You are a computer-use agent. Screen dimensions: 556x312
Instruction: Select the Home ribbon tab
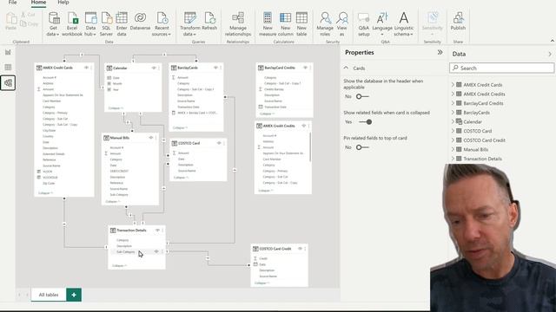(x=38, y=3)
